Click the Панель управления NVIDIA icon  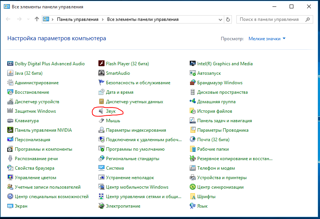10,130
